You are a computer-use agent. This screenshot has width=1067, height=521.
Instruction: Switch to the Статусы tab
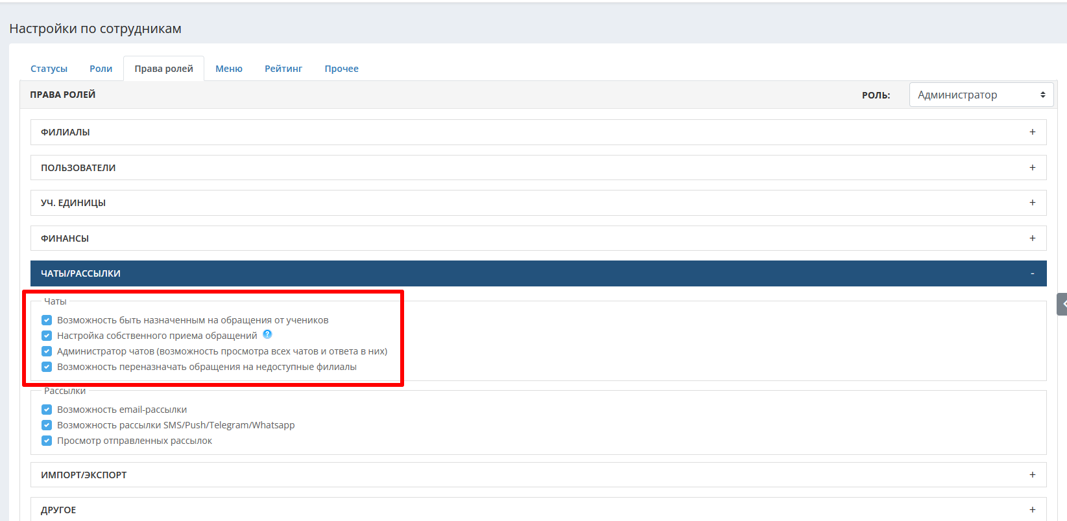click(49, 69)
